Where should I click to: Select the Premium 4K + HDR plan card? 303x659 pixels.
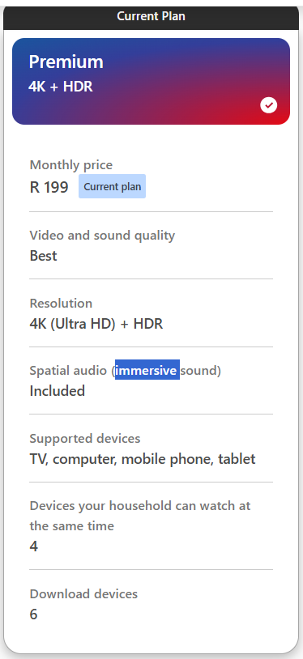coord(151,82)
